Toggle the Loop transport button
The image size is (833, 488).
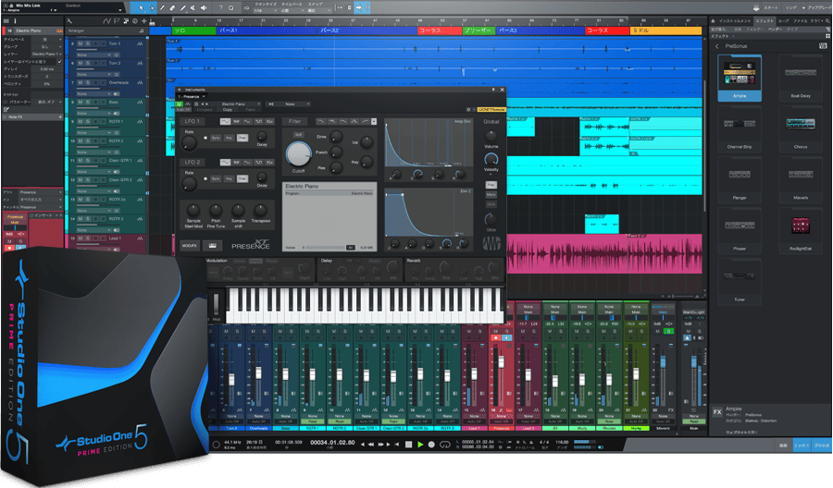(x=445, y=445)
